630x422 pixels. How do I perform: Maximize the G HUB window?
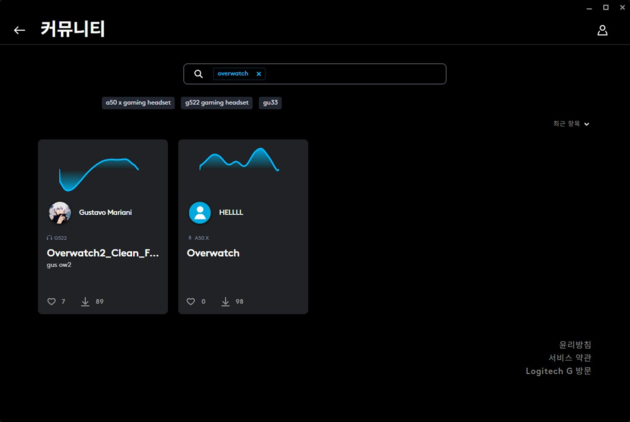606,7
